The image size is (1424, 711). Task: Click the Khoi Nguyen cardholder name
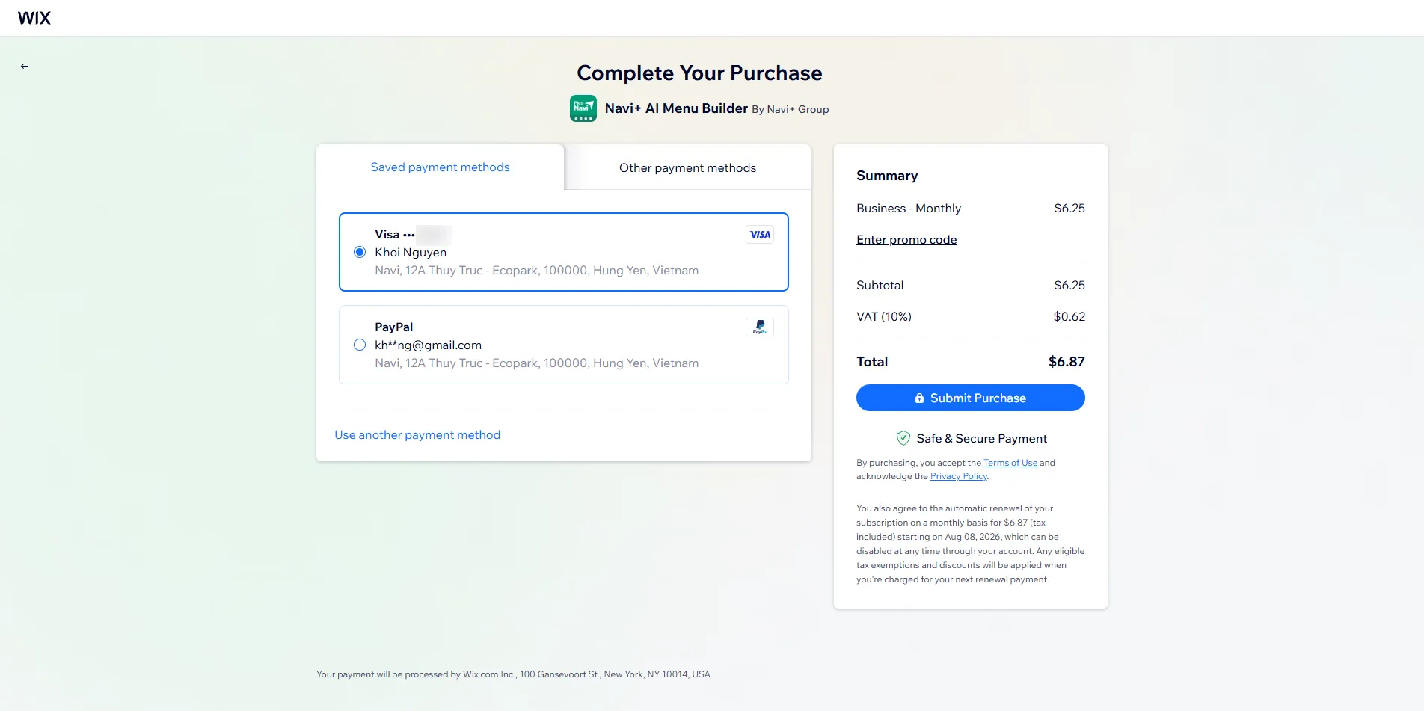pyautogui.click(x=411, y=253)
